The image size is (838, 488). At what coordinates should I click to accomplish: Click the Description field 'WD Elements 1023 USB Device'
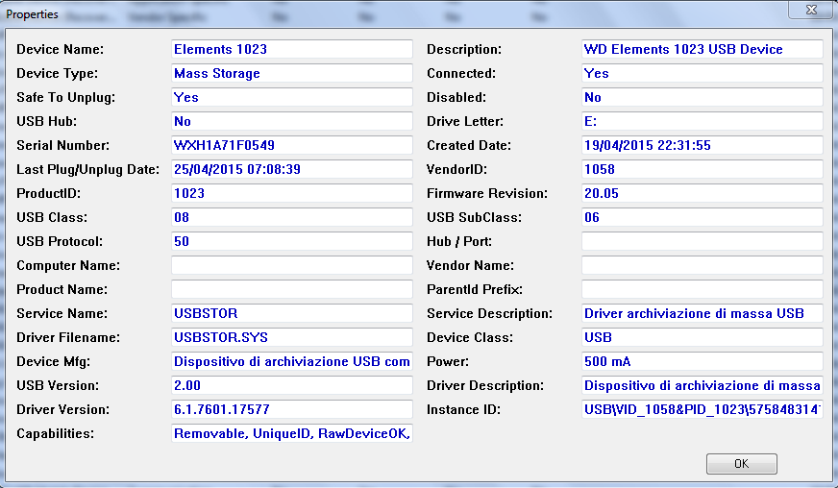pos(702,49)
